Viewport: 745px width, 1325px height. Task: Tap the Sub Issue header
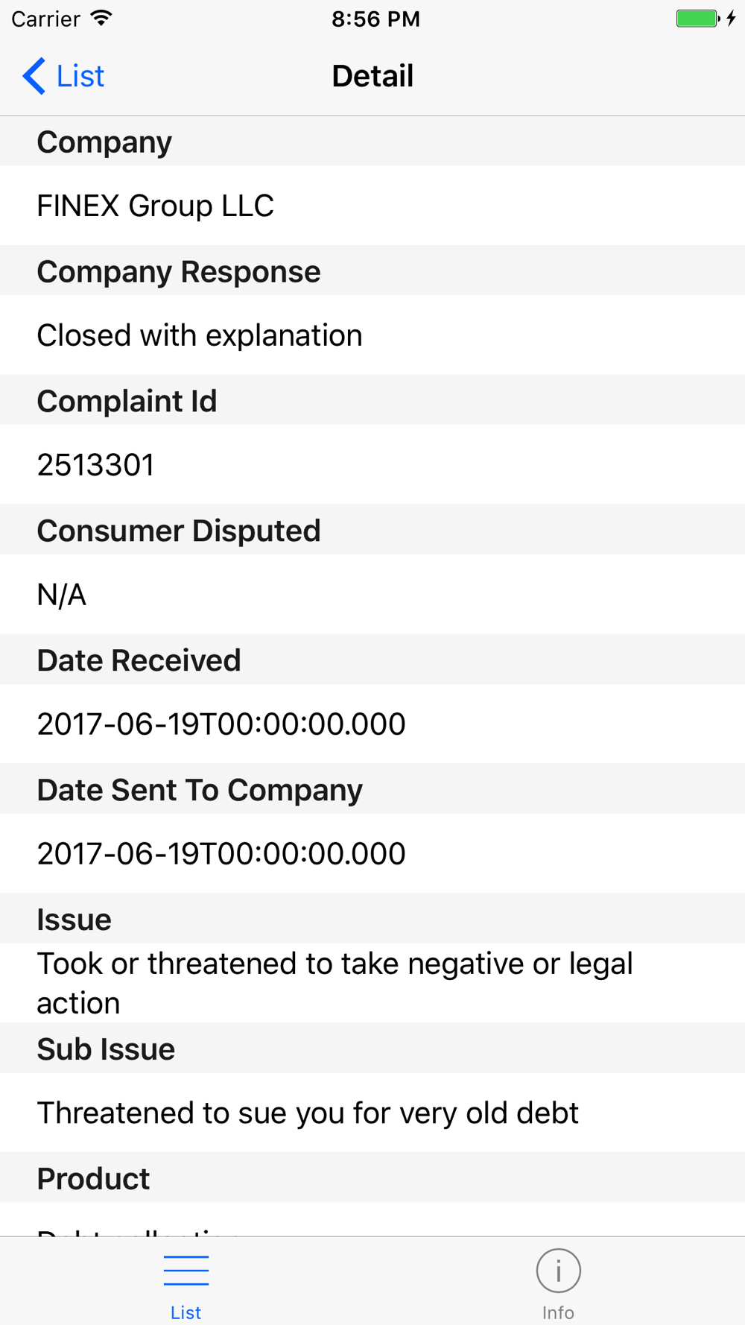(372, 1049)
